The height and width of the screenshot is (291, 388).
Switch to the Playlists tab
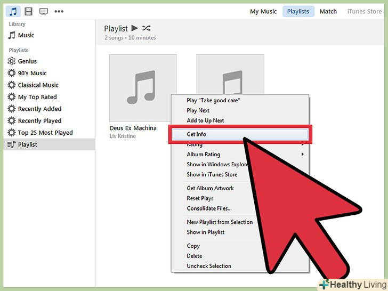pyautogui.click(x=298, y=11)
